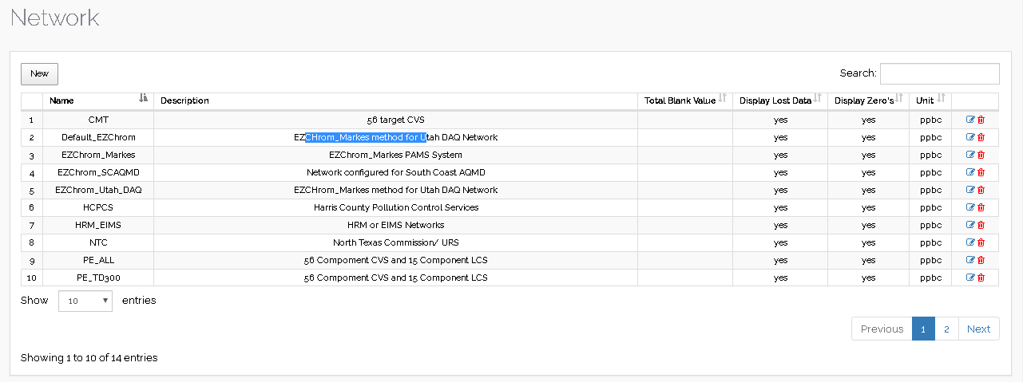Delete the NTC network row
This screenshot has width=1023, height=382.
[x=981, y=242]
